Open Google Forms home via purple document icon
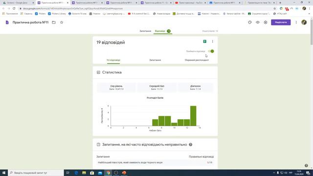Image resolution: width=313 pixels, height=176 pixels. pos(7,22)
